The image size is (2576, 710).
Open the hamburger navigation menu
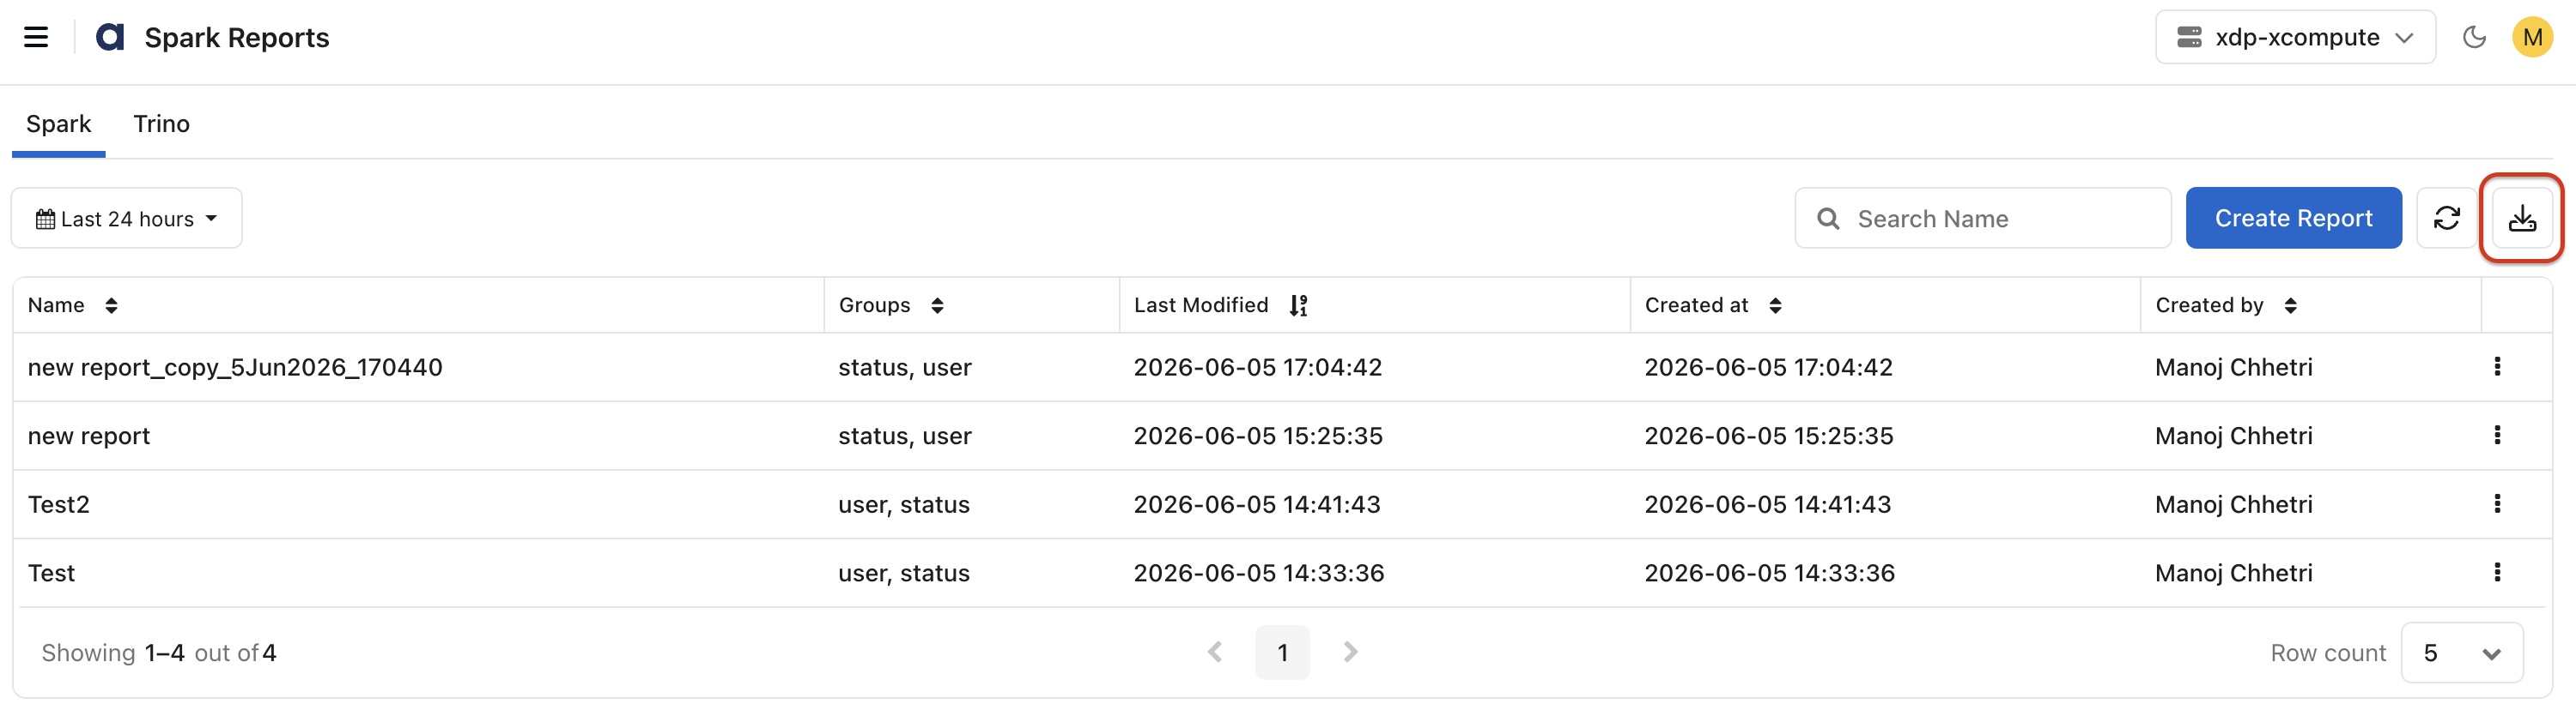pyautogui.click(x=36, y=38)
